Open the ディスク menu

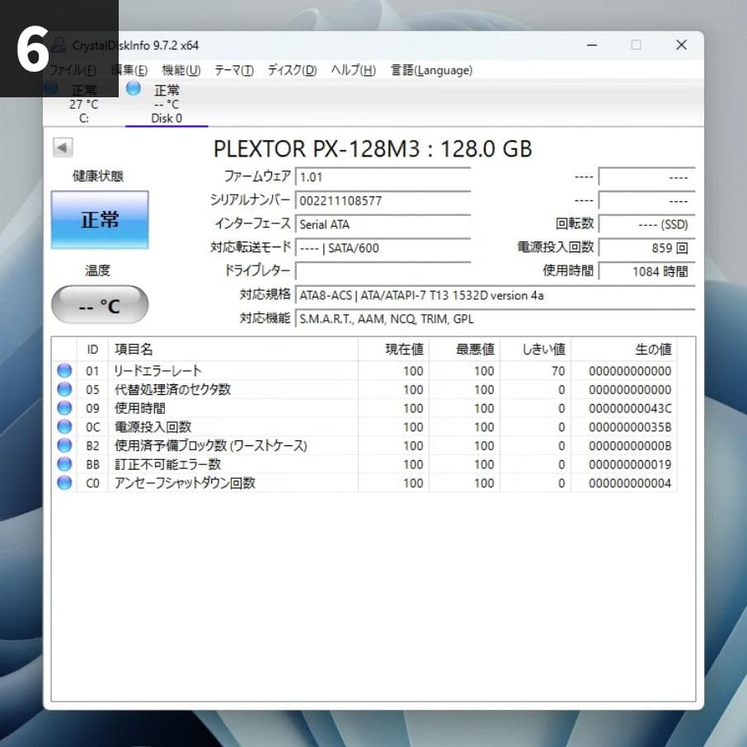click(289, 70)
